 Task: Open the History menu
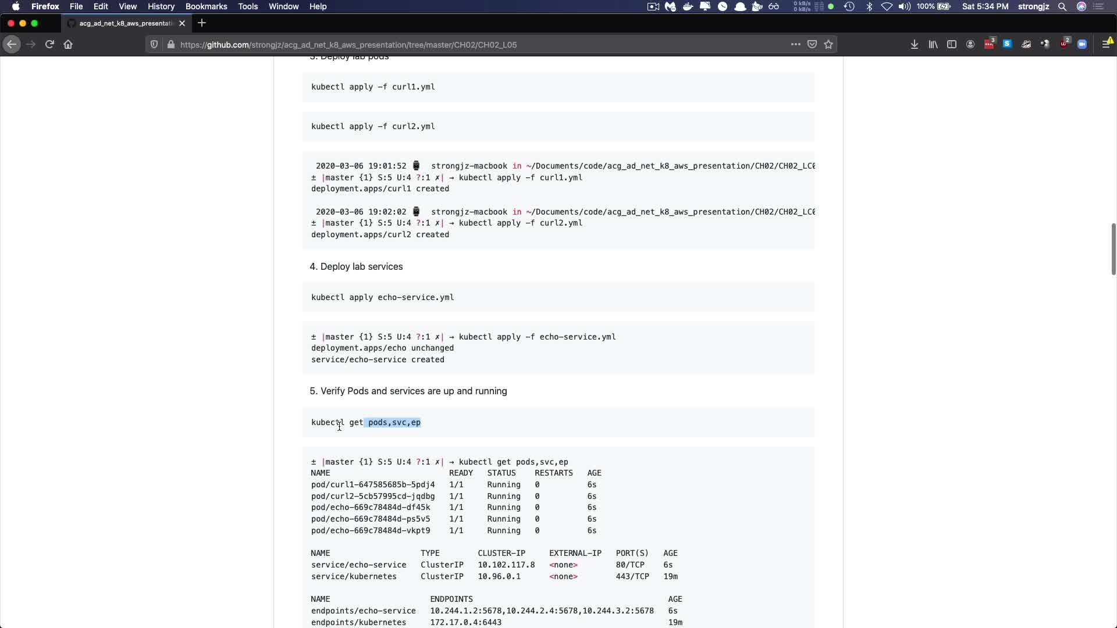click(x=161, y=6)
